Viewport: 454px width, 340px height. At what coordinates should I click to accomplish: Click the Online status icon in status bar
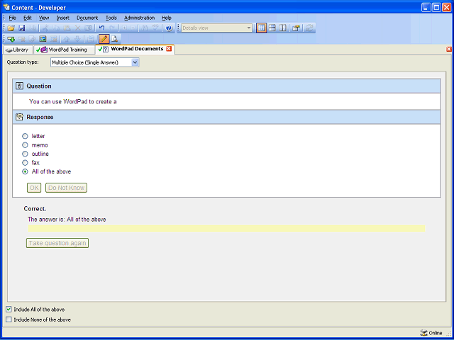tap(424, 333)
